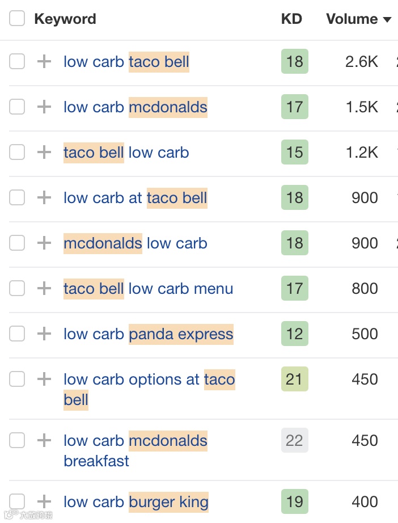Click the plus icon beside "low carb mcdonalds"
Image resolution: width=398 pixels, height=523 pixels.
click(44, 107)
